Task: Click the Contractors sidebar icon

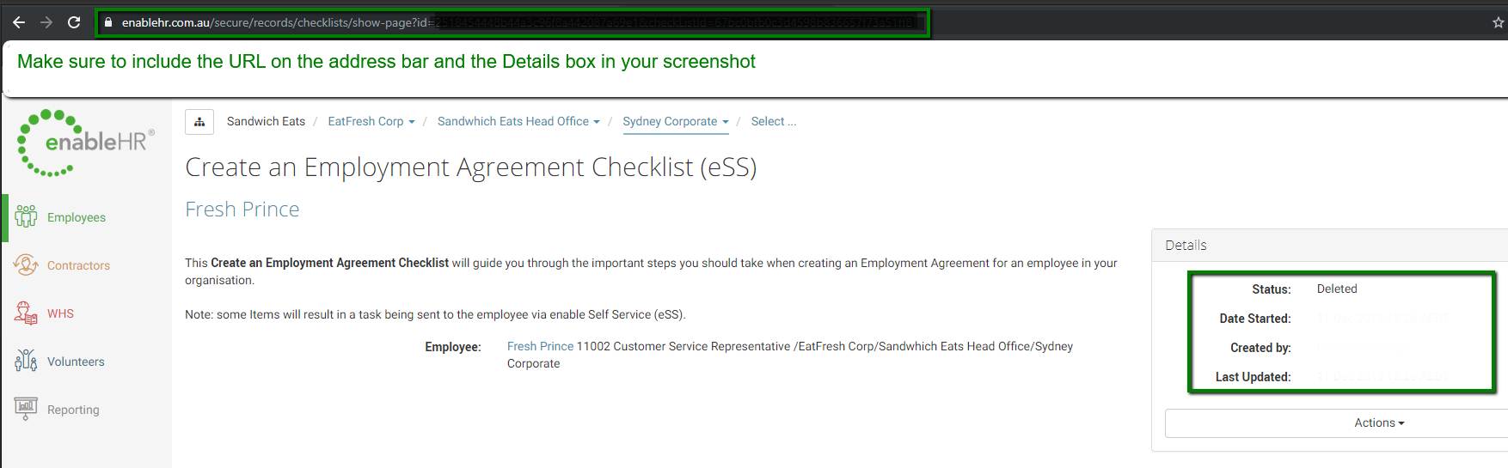Action: pos(26,264)
